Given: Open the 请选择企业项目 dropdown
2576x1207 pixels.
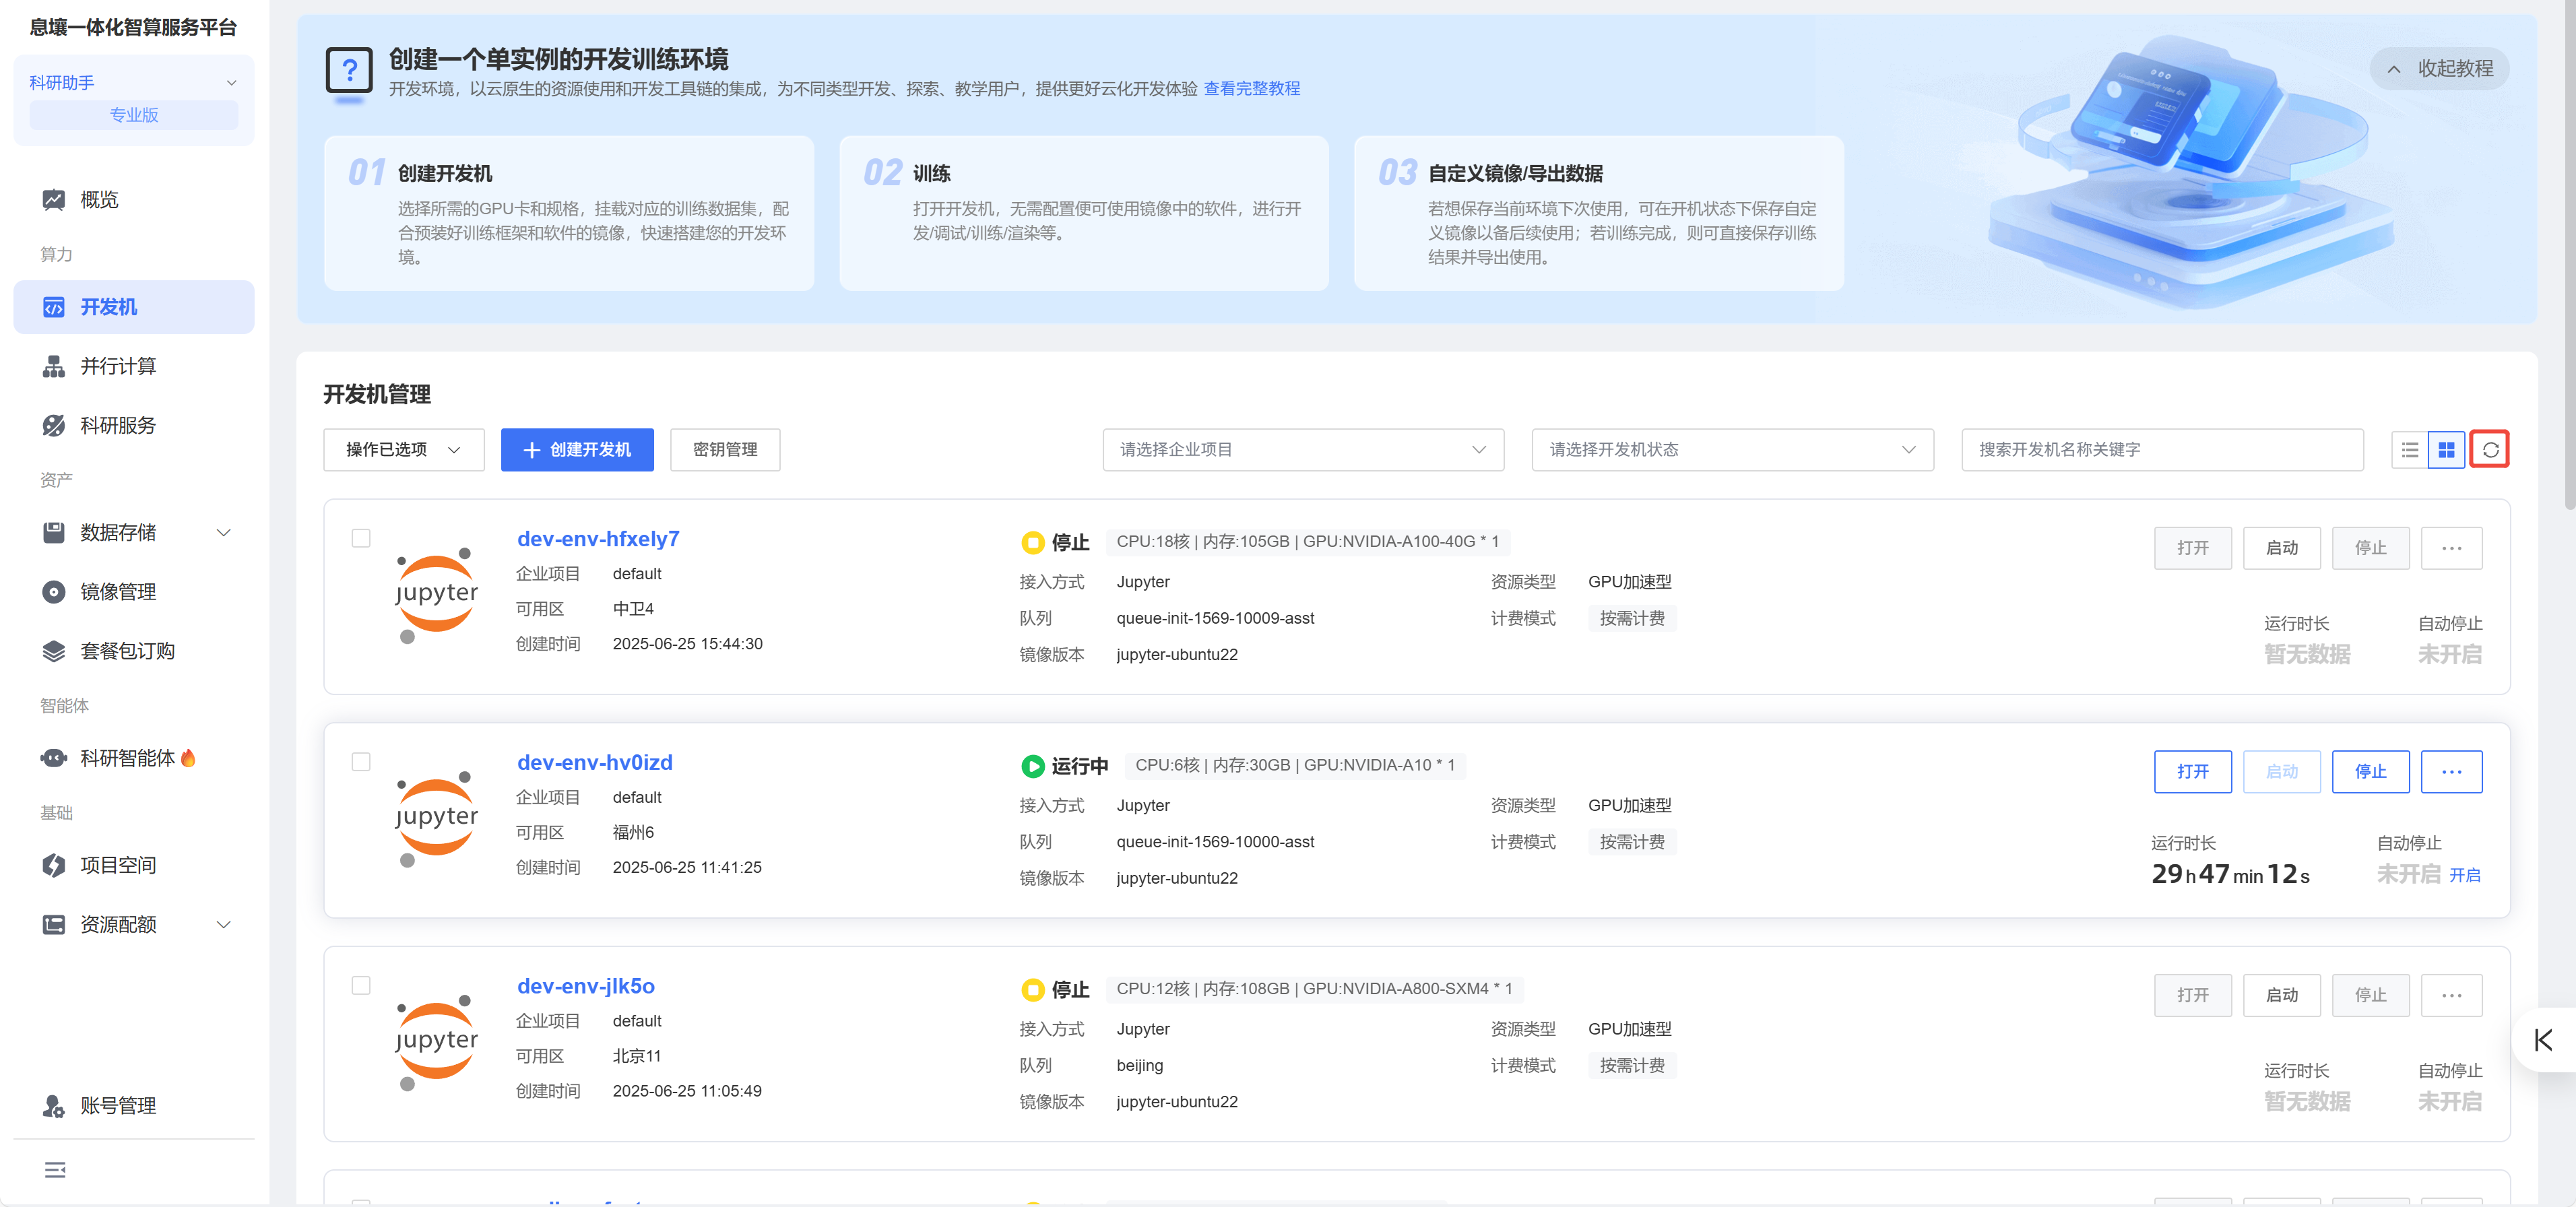Looking at the screenshot, I should (x=1303, y=450).
